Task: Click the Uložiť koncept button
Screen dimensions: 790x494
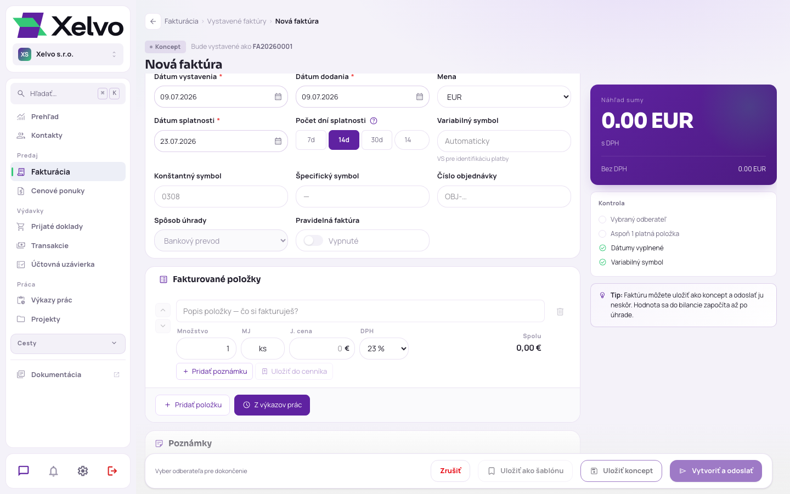Action: coord(621,471)
